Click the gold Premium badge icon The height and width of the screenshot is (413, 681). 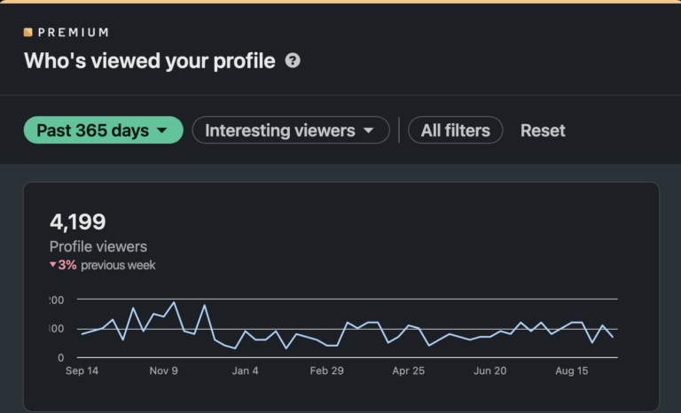click(x=28, y=33)
